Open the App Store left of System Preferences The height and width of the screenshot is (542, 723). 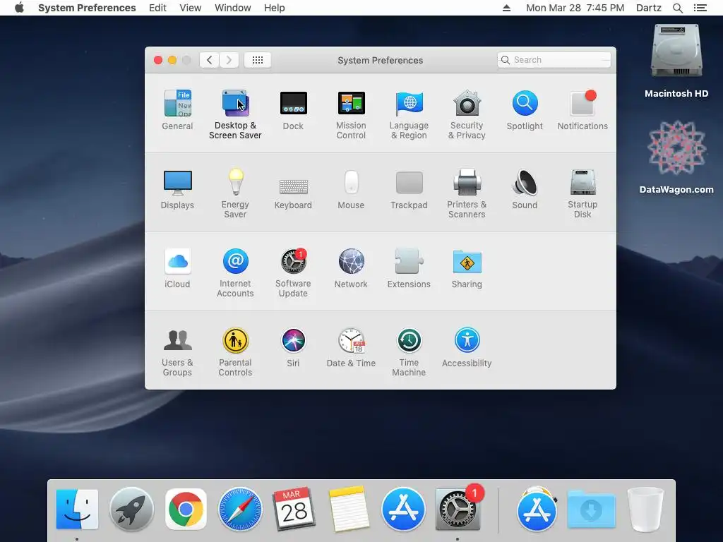[x=403, y=510]
